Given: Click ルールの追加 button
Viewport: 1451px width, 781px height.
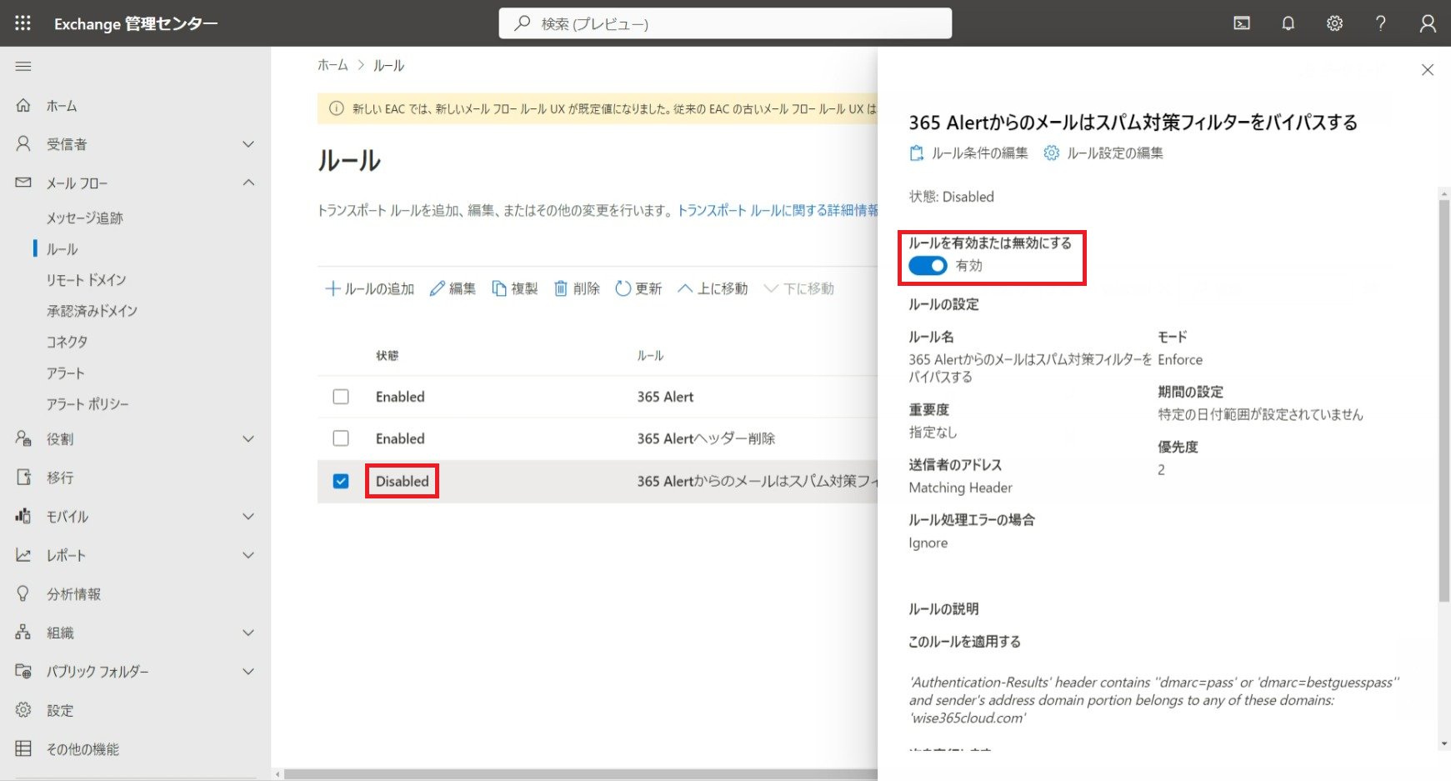Looking at the screenshot, I should [x=369, y=288].
